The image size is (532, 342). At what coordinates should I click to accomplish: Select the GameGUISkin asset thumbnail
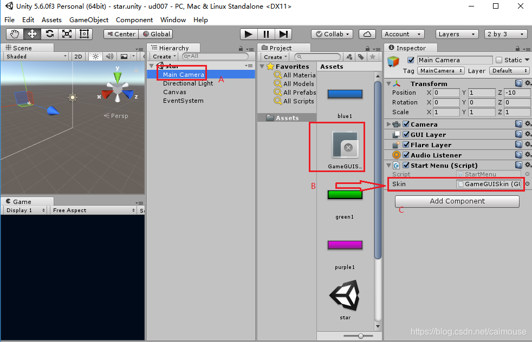click(x=345, y=146)
